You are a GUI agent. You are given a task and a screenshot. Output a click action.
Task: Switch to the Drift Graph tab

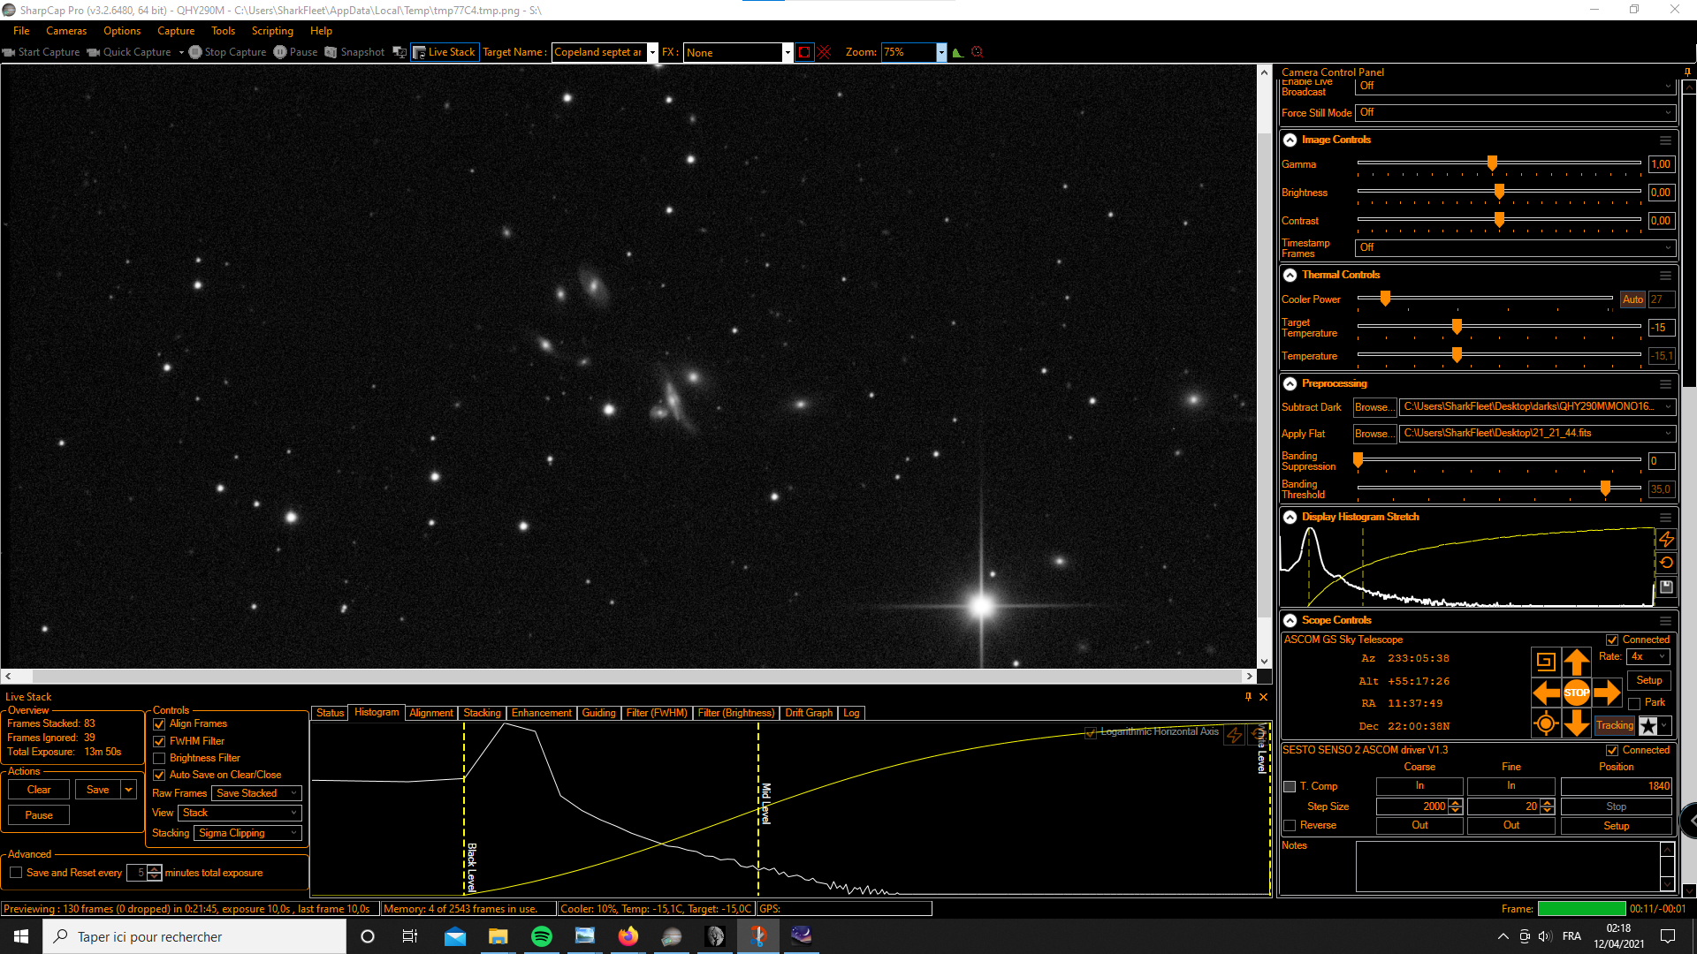tap(808, 713)
